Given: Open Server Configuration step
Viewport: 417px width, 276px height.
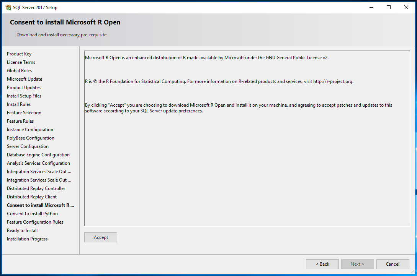Looking at the screenshot, I should click(28, 146).
